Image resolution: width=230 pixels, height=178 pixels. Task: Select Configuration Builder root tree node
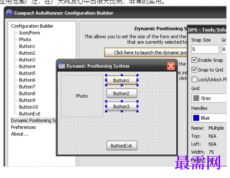[32, 26]
